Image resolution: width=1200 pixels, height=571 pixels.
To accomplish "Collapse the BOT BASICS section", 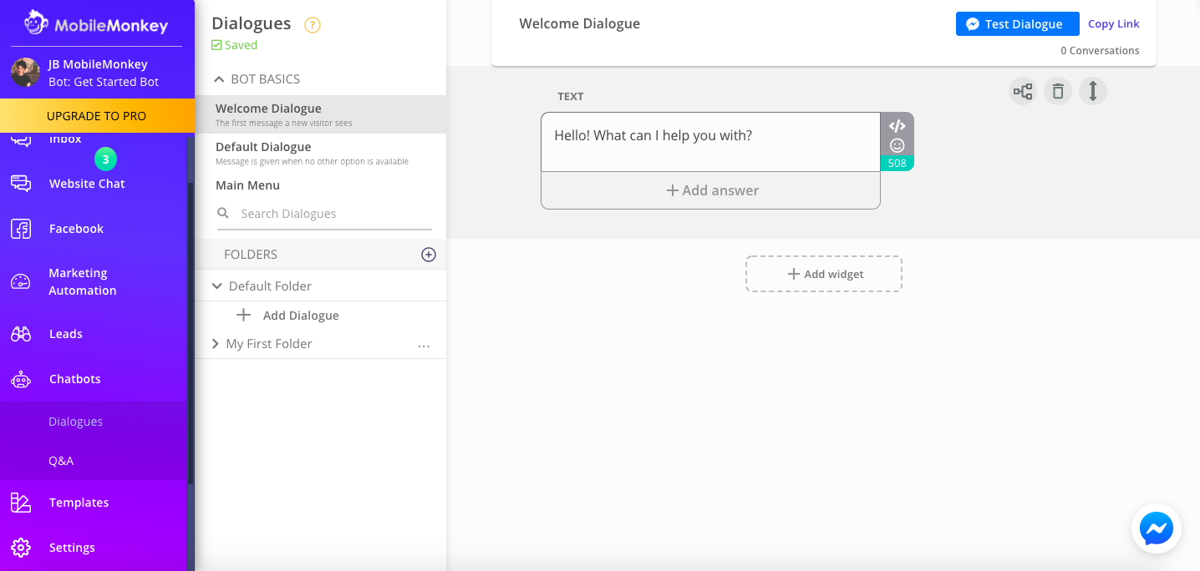I will coord(219,78).
